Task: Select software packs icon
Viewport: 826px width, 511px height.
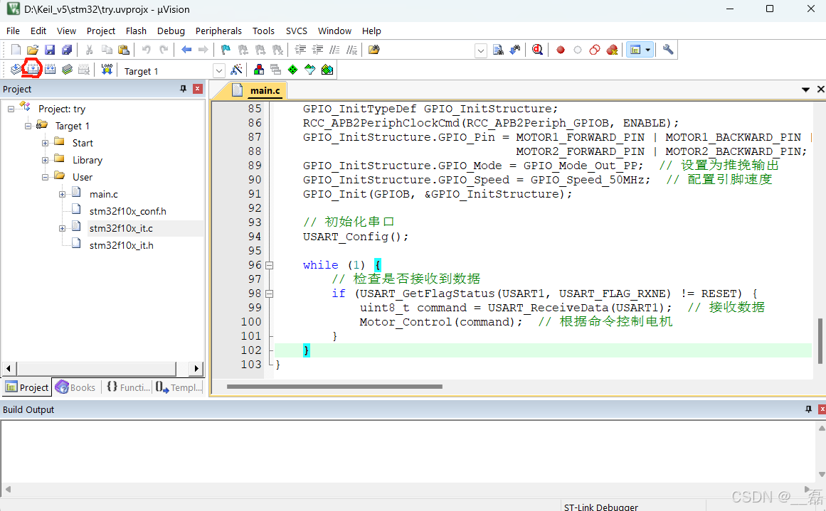Action: (x=309, y=70)
